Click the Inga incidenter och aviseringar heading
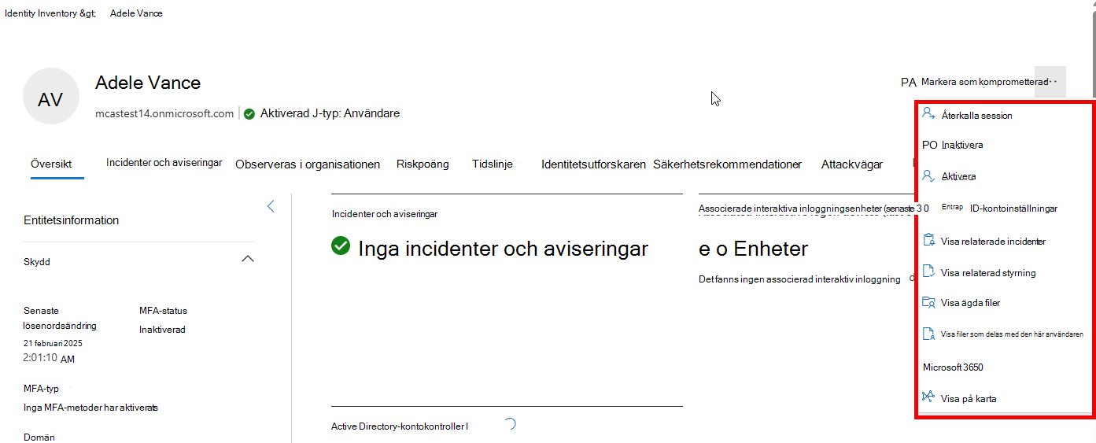The width and height of the screenshot is (1096, 443). click(503, 249)
